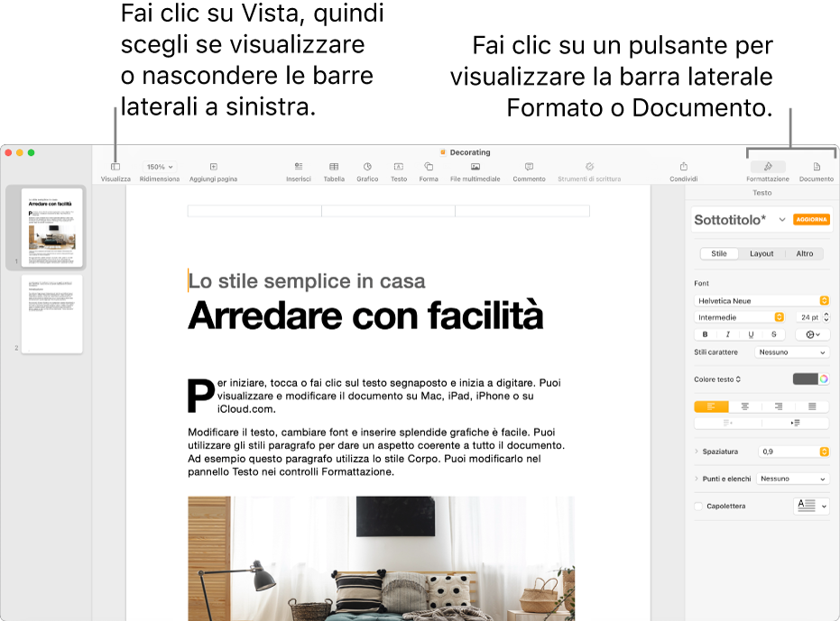840x621 pixels.
Task: Show the Documento sidebar
Action: (817, 167)
